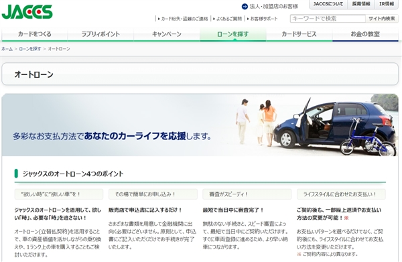Select the キャンペーン menu

click(167, 34)
